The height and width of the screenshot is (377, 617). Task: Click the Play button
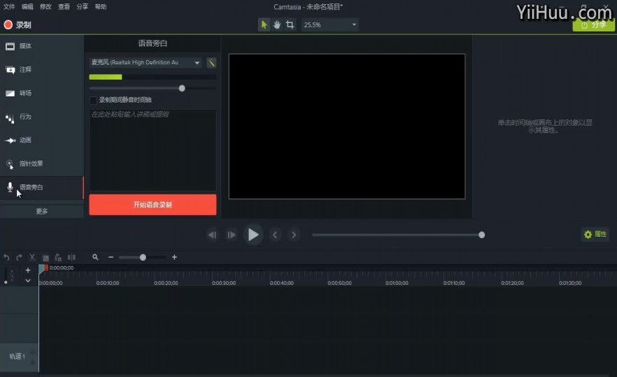pos(253,235)
